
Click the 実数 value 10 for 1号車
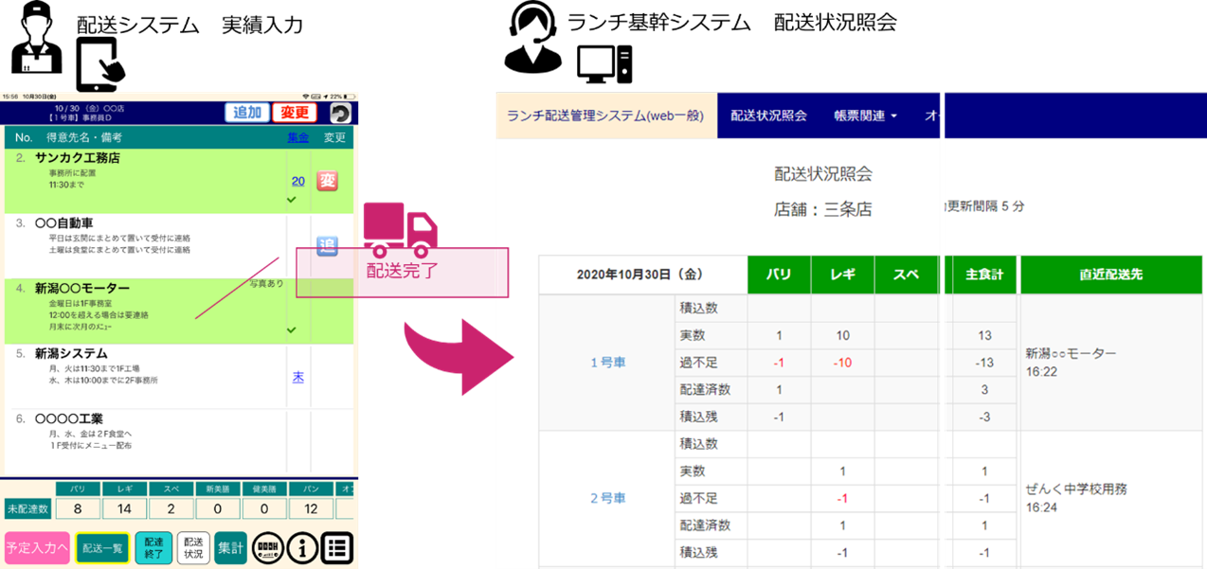click(842, 335)
